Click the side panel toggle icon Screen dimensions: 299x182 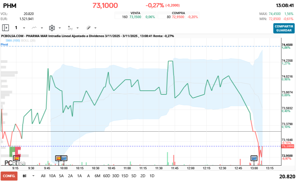(x=6, y=28)
